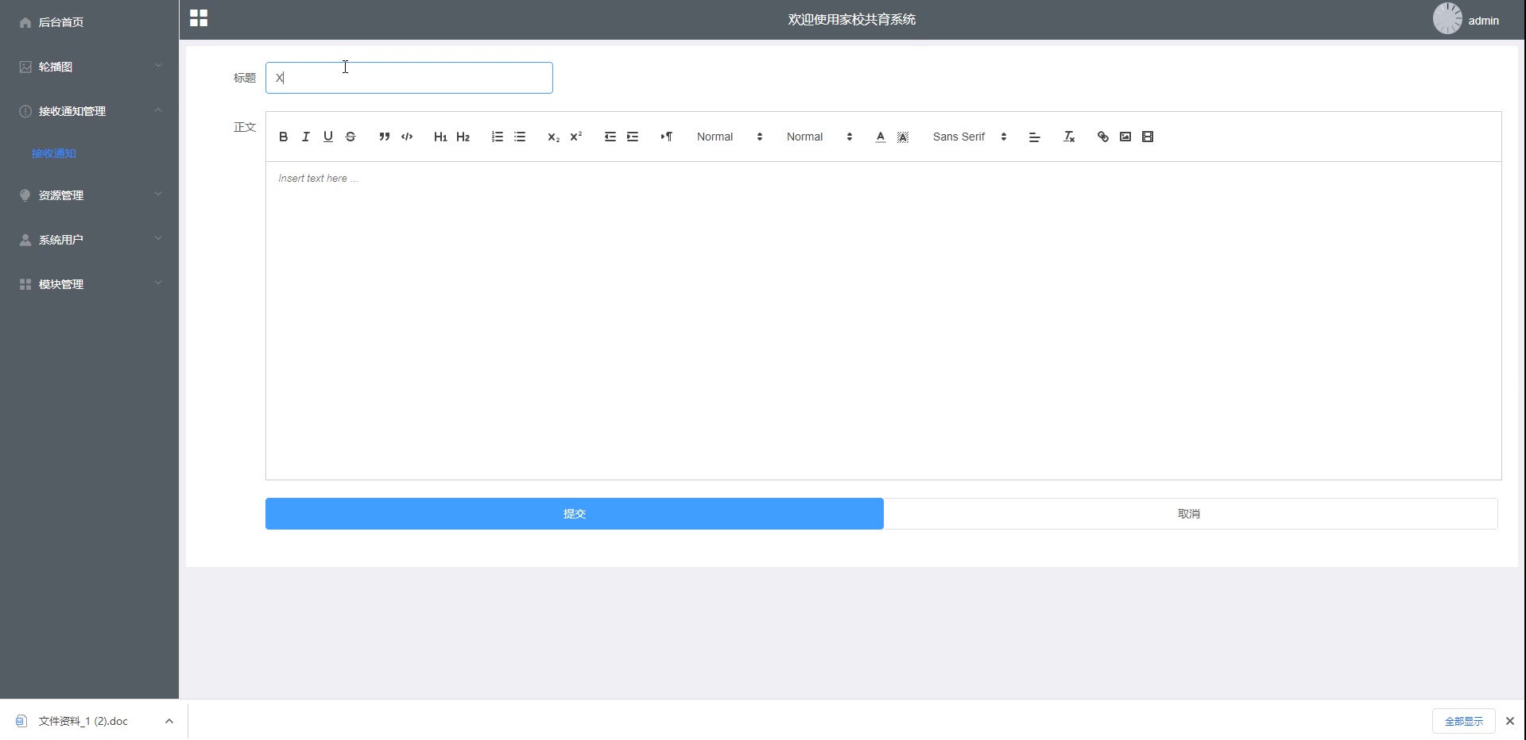Image resolution: width=1526 pixels, height=740 pixels.
Task: Click the home icon next to 后台首页
Action: tap(25, 22)
